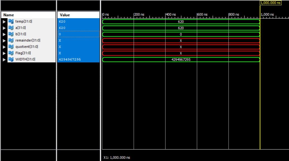Click the X1: 1,000.000 ns cursor readout
The width and height of the screenshot is (289, 161).
point(117,157)
